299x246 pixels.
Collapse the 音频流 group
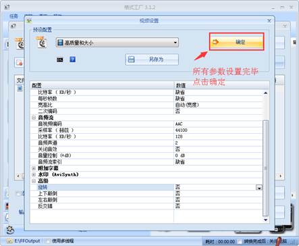(x=34, y=118)
